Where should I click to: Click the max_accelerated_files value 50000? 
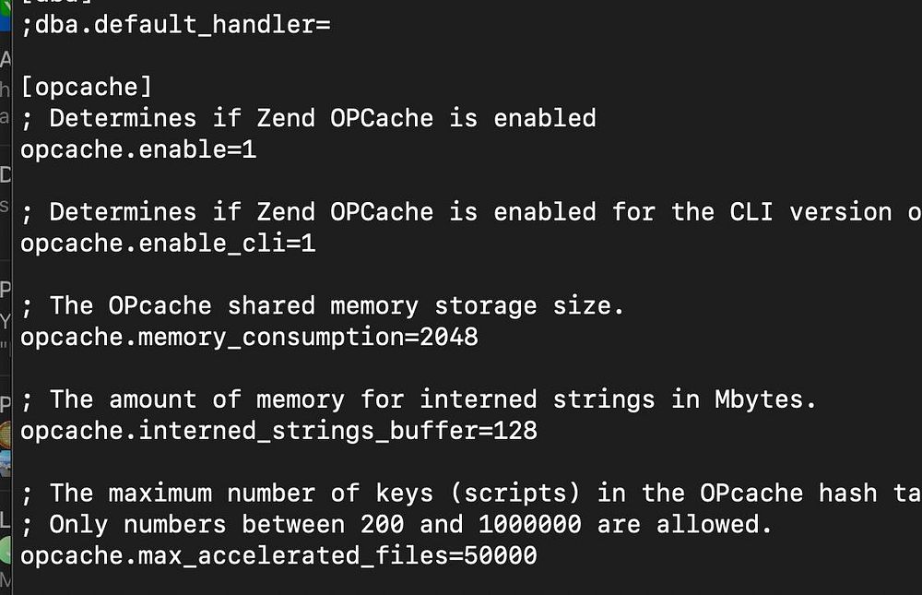[501, 555]
